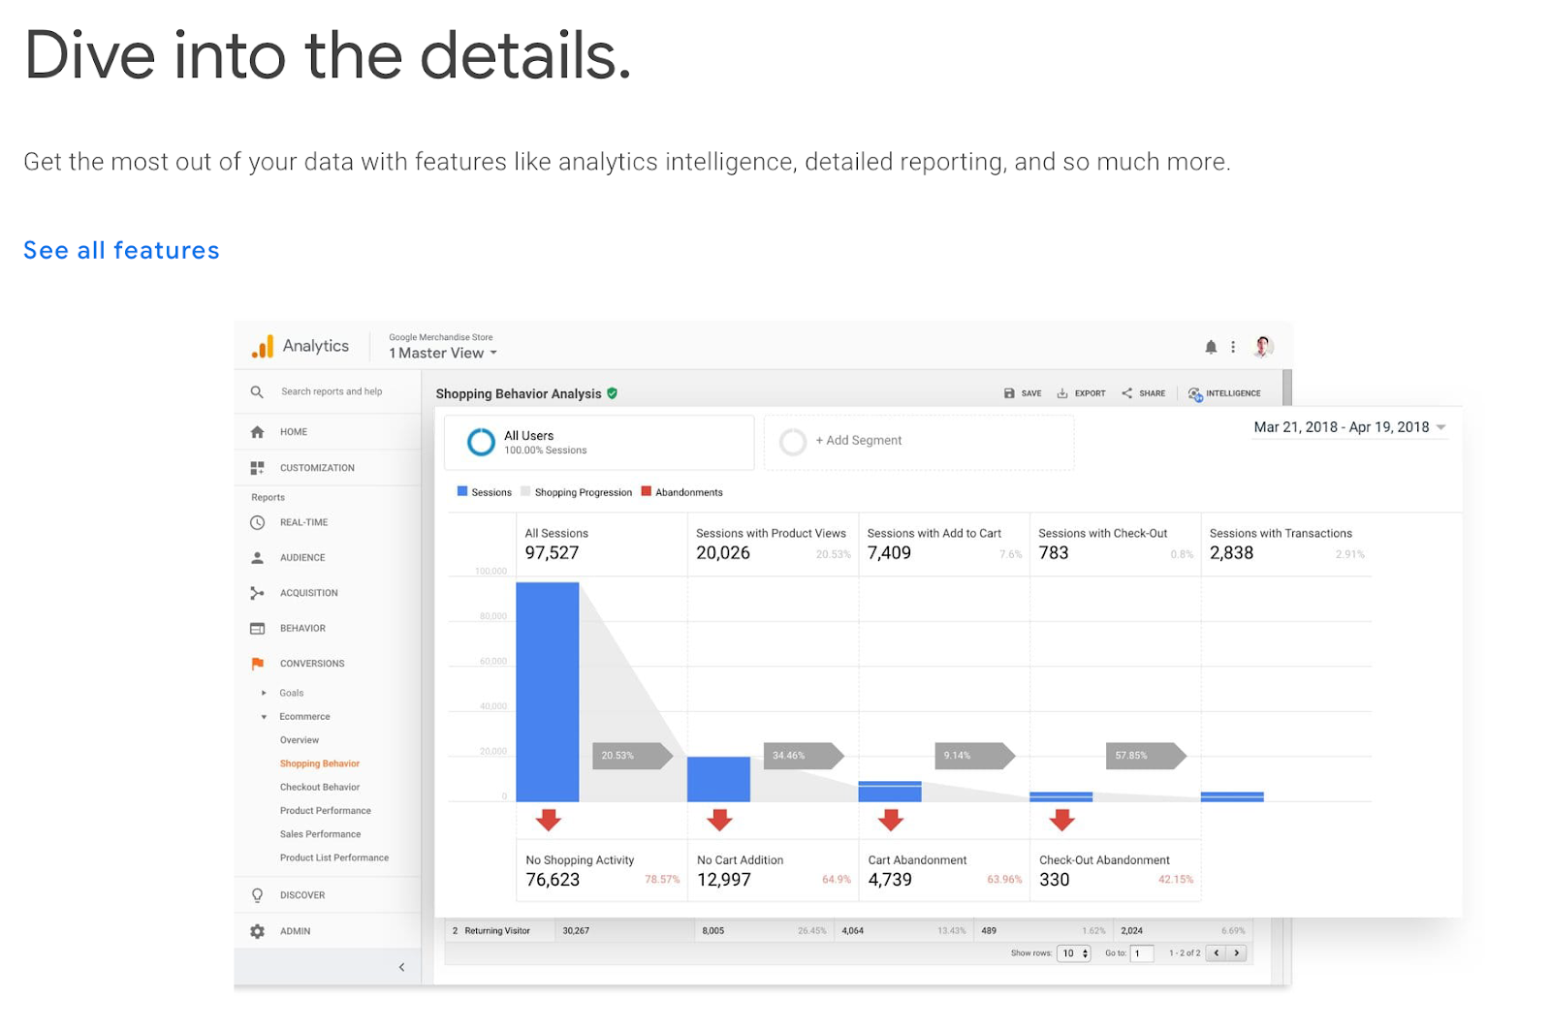Toggle the All Users segment circle
This screenshot has height=1029, width=1551.
pos(481,442)
